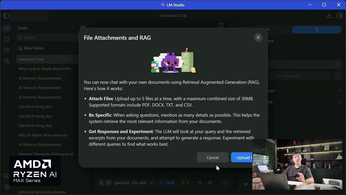Expand the second settings section below prompt
This screenshot has width=346, height=195.
[x=340, y=102]
